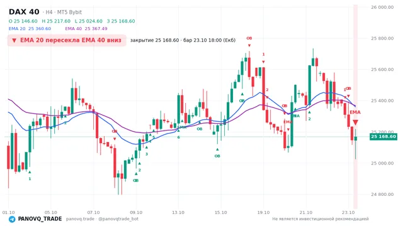
Task: Click the Telegram logo icon beside PANOVQ_TRADE
Action: pos(12,219)
